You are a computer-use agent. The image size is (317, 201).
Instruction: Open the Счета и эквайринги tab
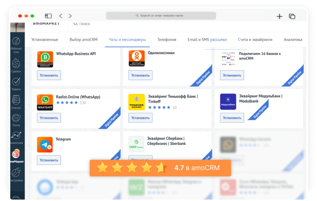click(255, 40)
